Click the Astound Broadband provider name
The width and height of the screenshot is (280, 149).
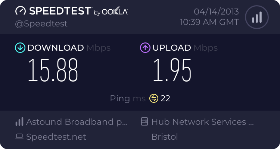click(77, 122)
